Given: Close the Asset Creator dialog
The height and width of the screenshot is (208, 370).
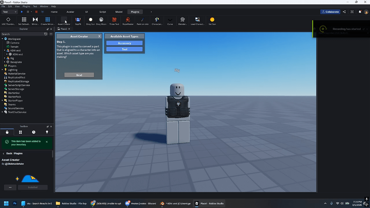Looking at the screenshot, I should [x=99, y=36].
